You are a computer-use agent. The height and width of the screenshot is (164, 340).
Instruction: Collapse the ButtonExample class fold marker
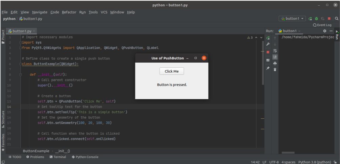(20, 64)
